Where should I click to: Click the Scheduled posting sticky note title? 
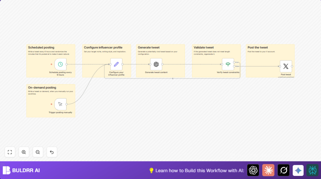[x=41, y=48]
